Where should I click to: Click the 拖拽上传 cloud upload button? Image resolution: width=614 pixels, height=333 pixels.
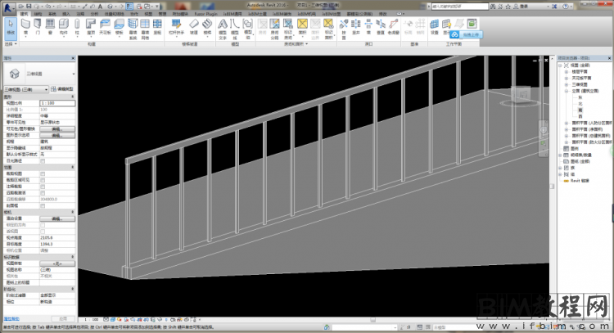coord(467,35)
